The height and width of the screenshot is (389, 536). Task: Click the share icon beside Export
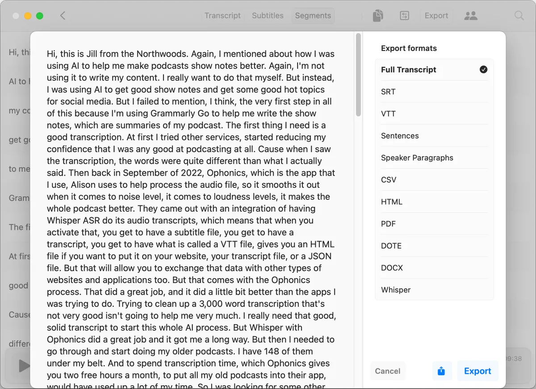(x=441, y=371)
